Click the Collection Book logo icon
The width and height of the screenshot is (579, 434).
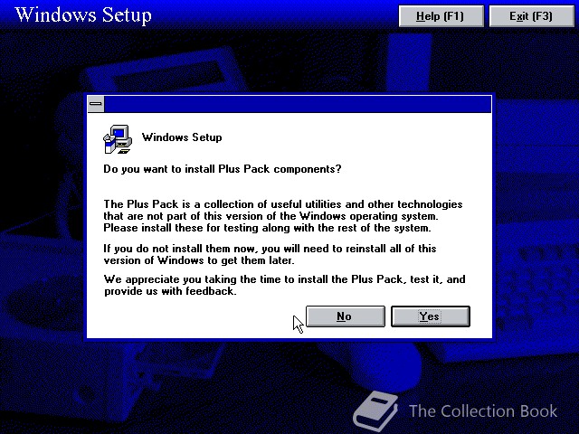pyautogui.click(x=375, y=411)
